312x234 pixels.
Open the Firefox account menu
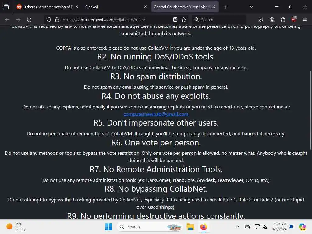tap(272, 20)
